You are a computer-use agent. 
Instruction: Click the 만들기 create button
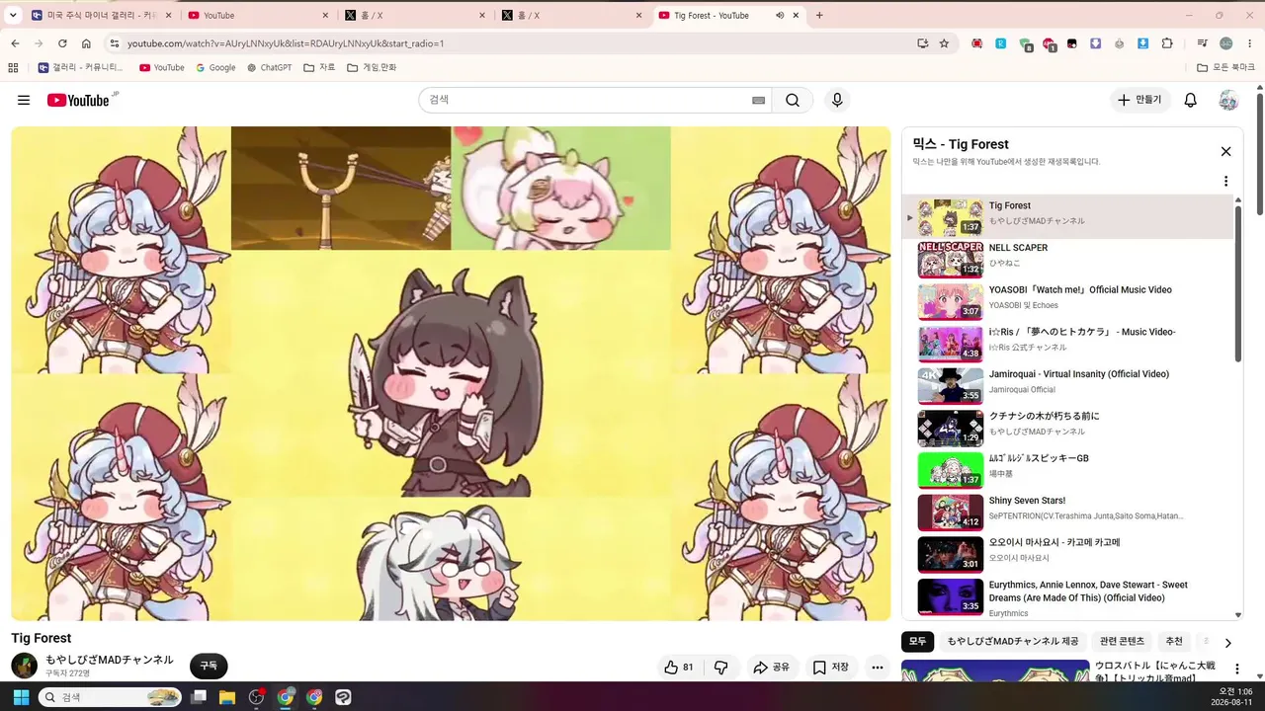point(1139,100)
